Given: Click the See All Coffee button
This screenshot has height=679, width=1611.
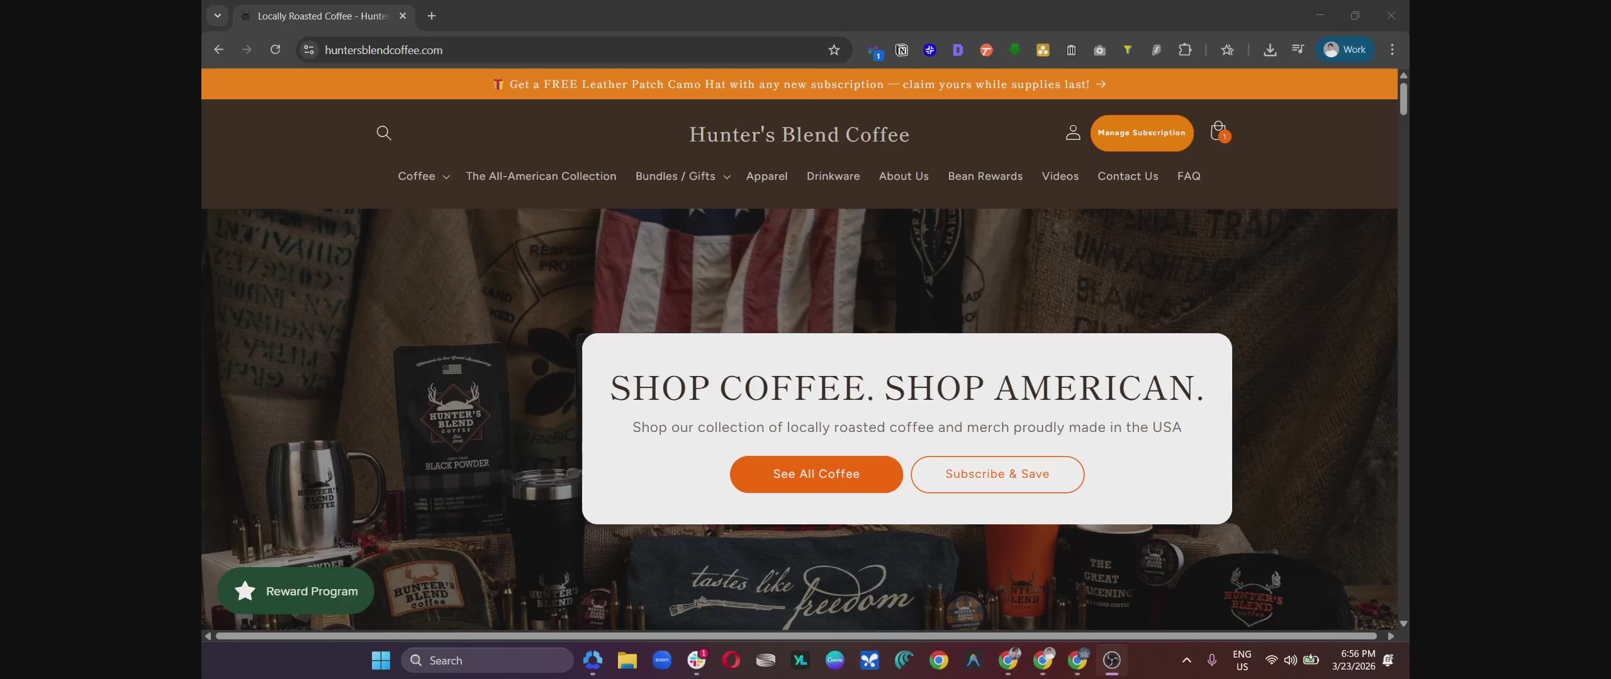Looking at the screenshot, I should 816,474.
